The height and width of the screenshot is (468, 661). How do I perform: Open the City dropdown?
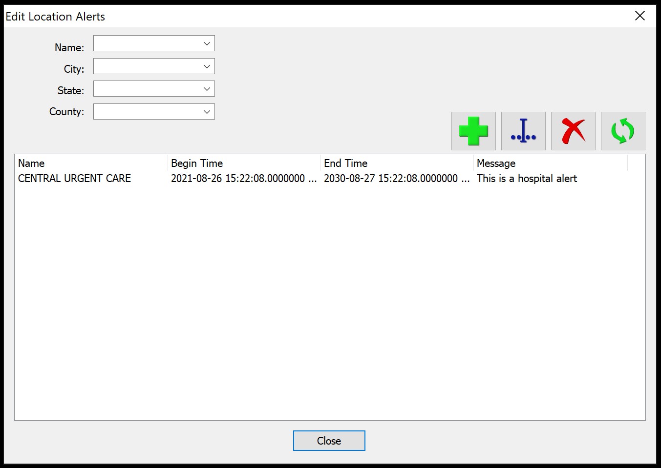pos(154,66)
